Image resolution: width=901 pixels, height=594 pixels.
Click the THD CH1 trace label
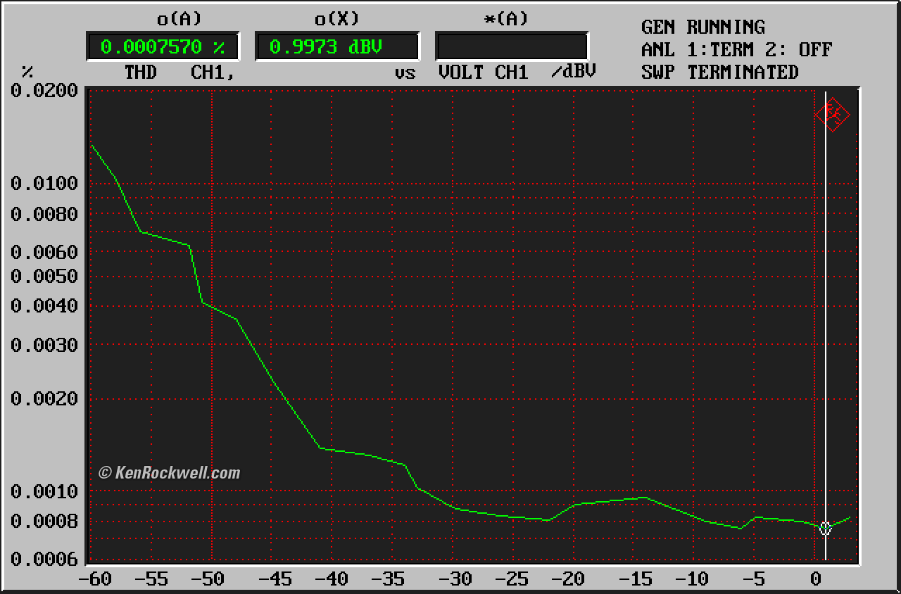click(179, 72)
